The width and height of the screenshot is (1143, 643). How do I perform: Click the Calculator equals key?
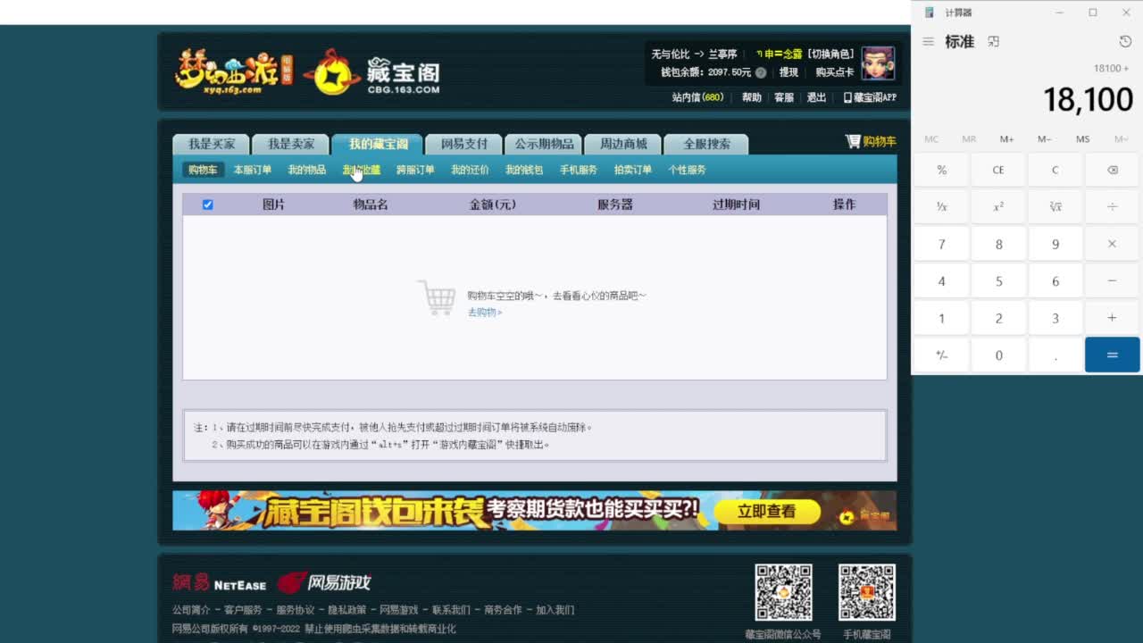[x=1112, y=355]
